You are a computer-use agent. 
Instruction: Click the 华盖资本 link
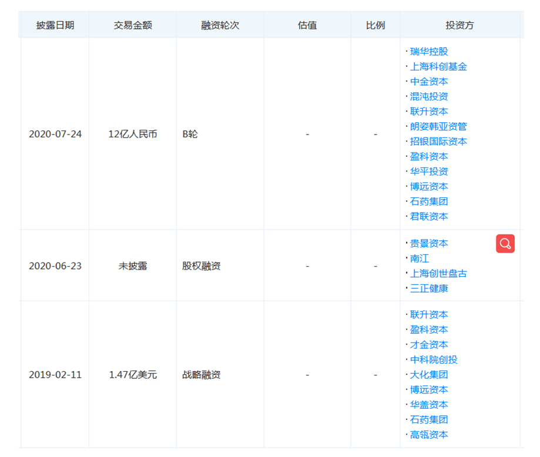[x=429, y=405]
